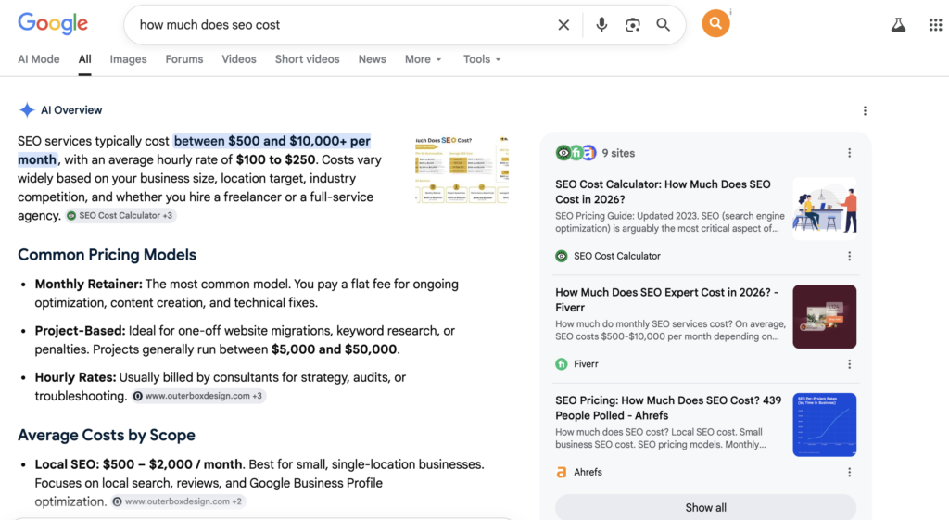Click the 'Common Pricing Models' heading

click(x=108, y=255)
